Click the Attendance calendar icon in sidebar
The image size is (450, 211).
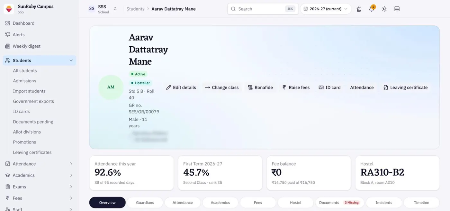click(8, 164)
